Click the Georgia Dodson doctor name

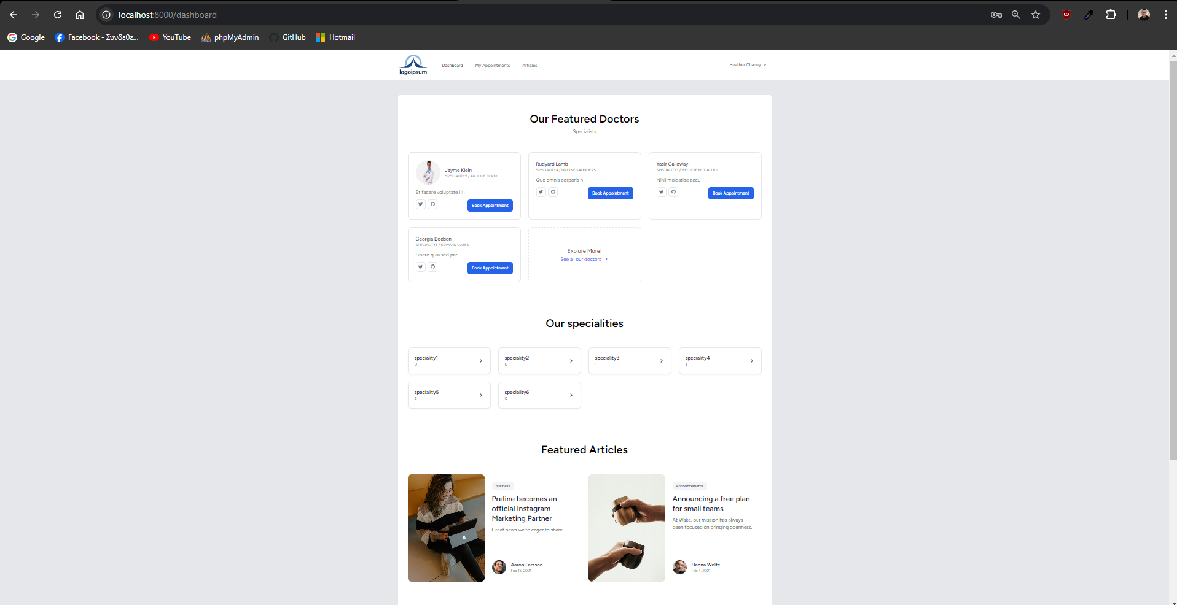pos(433,239)
